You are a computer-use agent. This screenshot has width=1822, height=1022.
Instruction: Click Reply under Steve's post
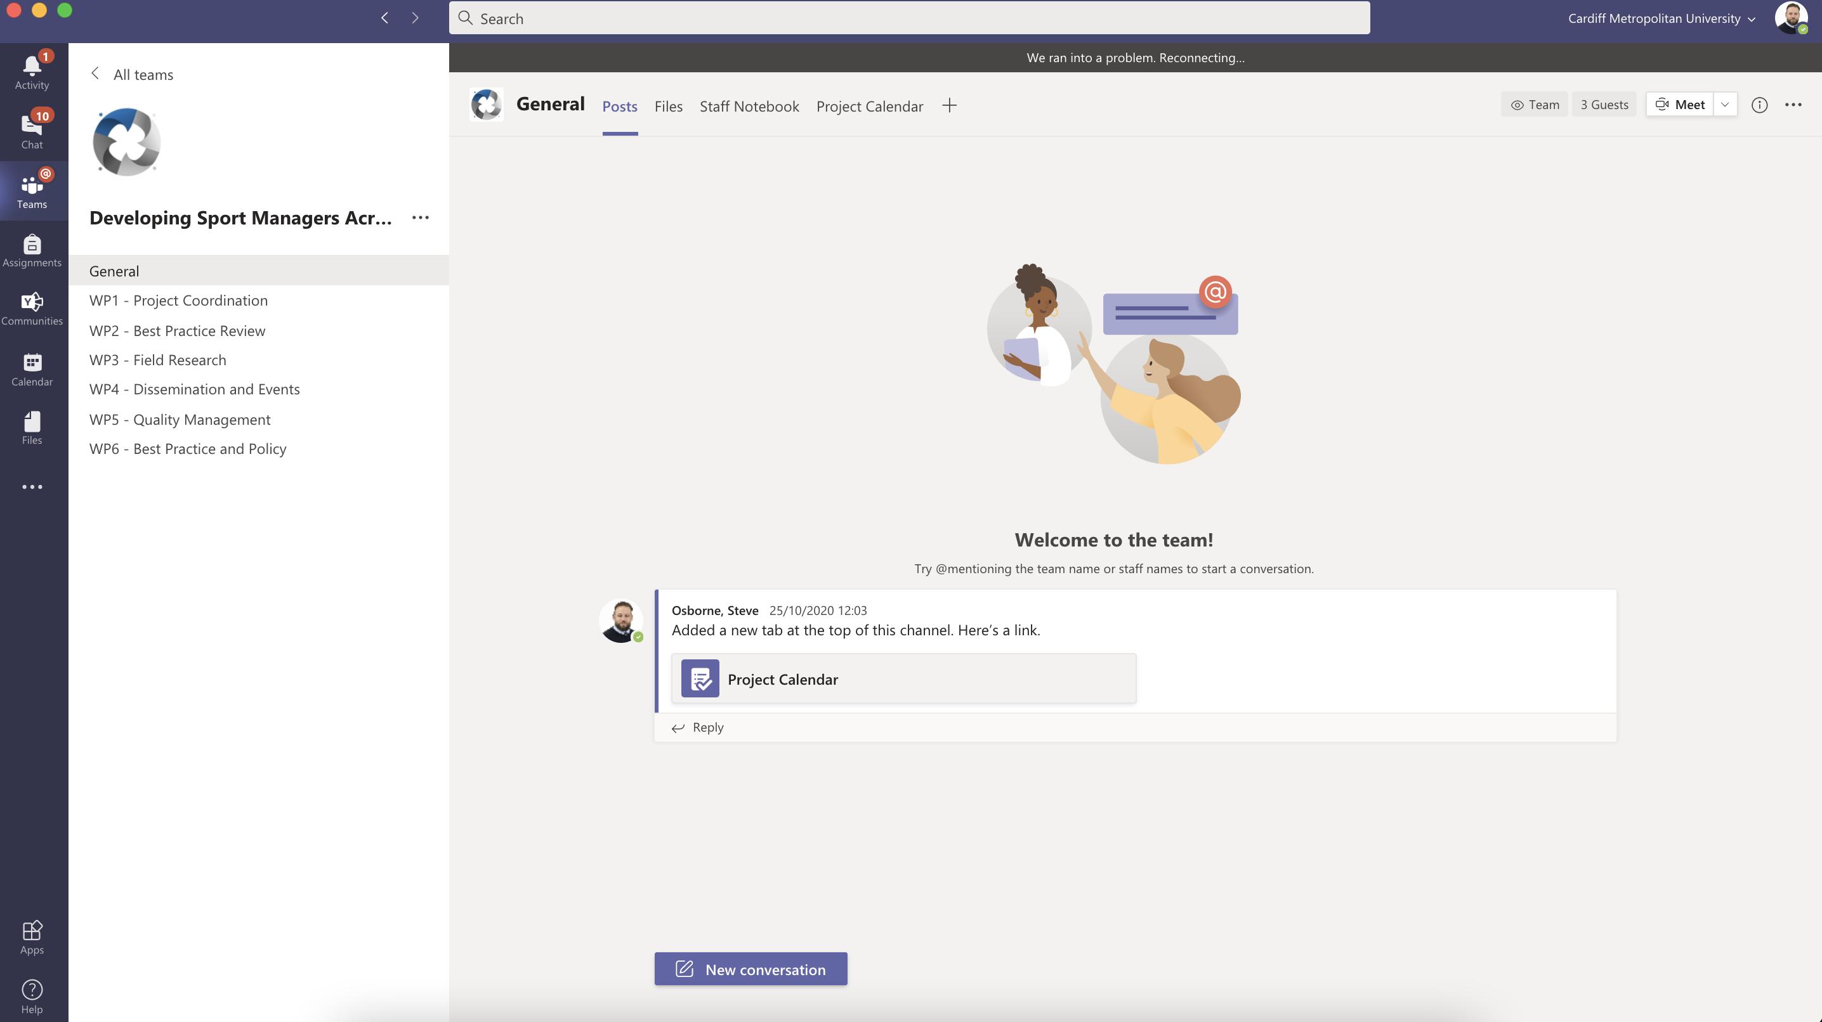(x=708, y=727)
